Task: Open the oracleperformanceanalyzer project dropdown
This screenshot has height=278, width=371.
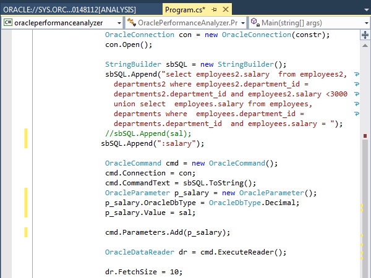Action: 119,23
